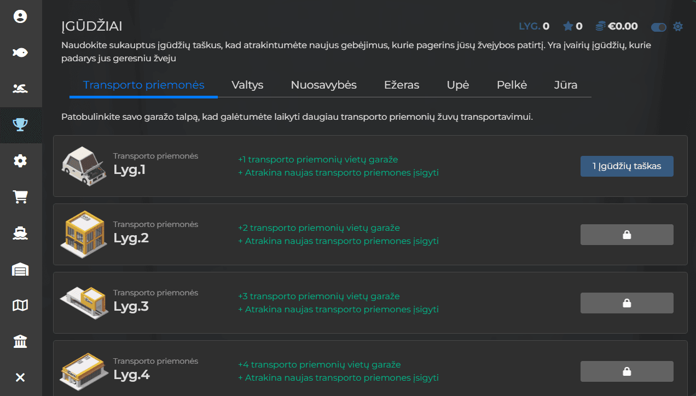The height and width of the screenshot is (396, 696).
Task: Open the boat icon in sidebar
Action: pos(20,233)
